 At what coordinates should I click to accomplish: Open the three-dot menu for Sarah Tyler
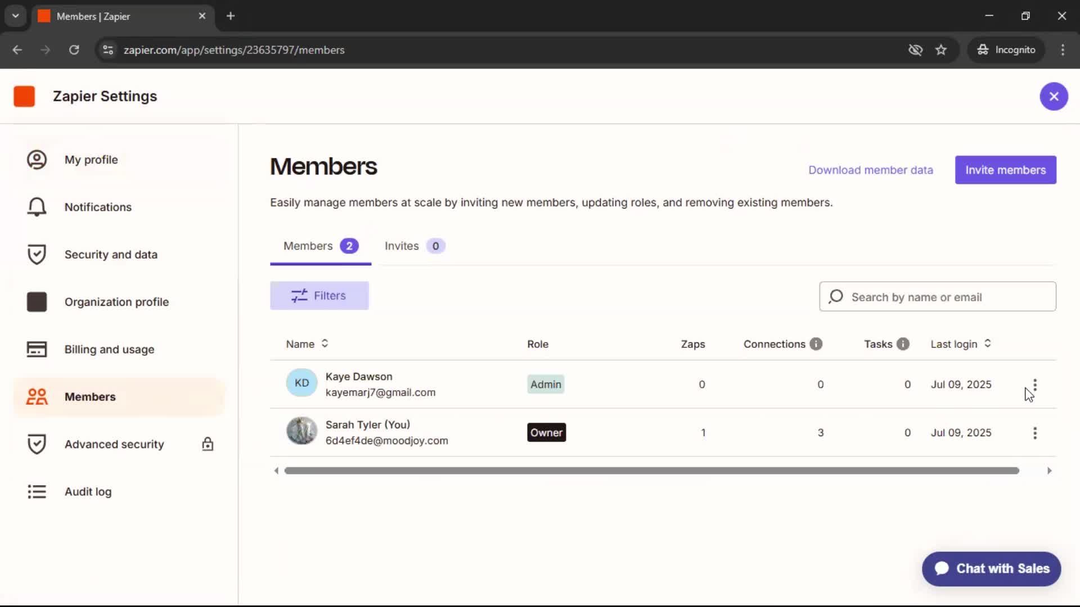1034,433
